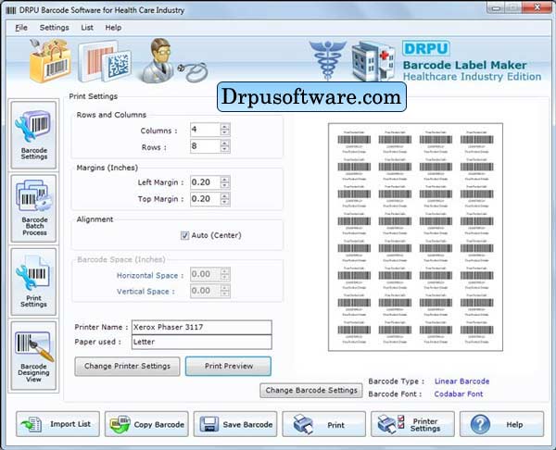Open Printer Settings icon button

click(412, 424)
